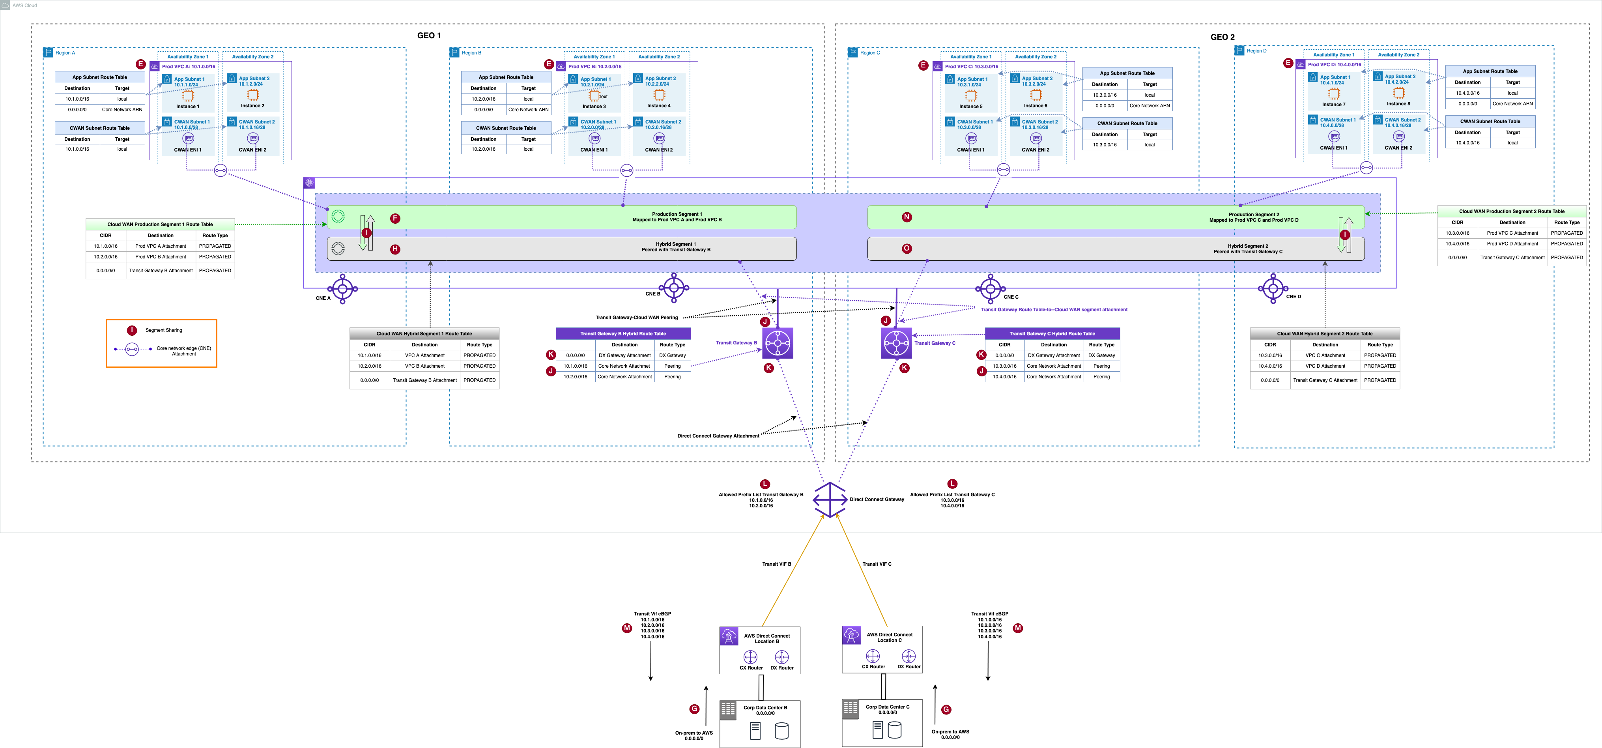Select the AWS Cloud icon at top left
Viewport: 1602px width, 748px height.
tap(5, 5)
